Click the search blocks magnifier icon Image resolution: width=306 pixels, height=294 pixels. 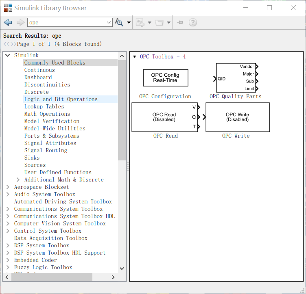[119, 23]
